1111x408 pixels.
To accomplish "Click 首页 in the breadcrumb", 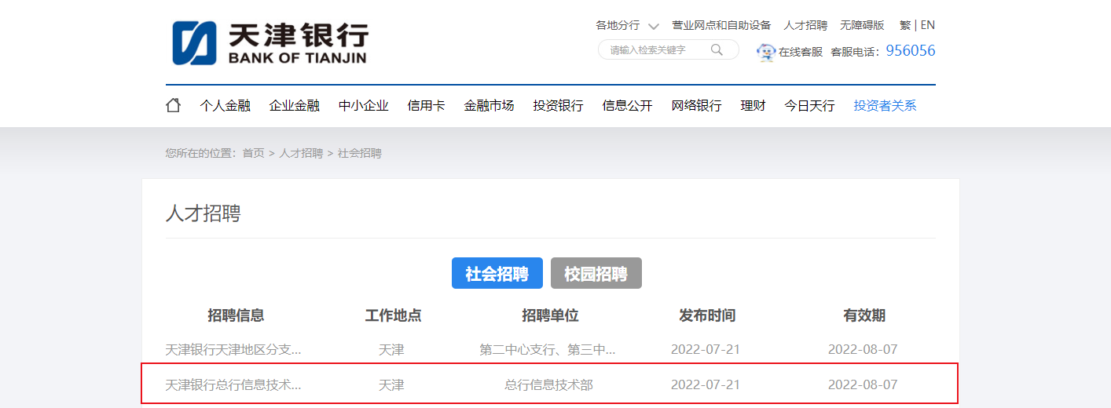I will point(253,153).
